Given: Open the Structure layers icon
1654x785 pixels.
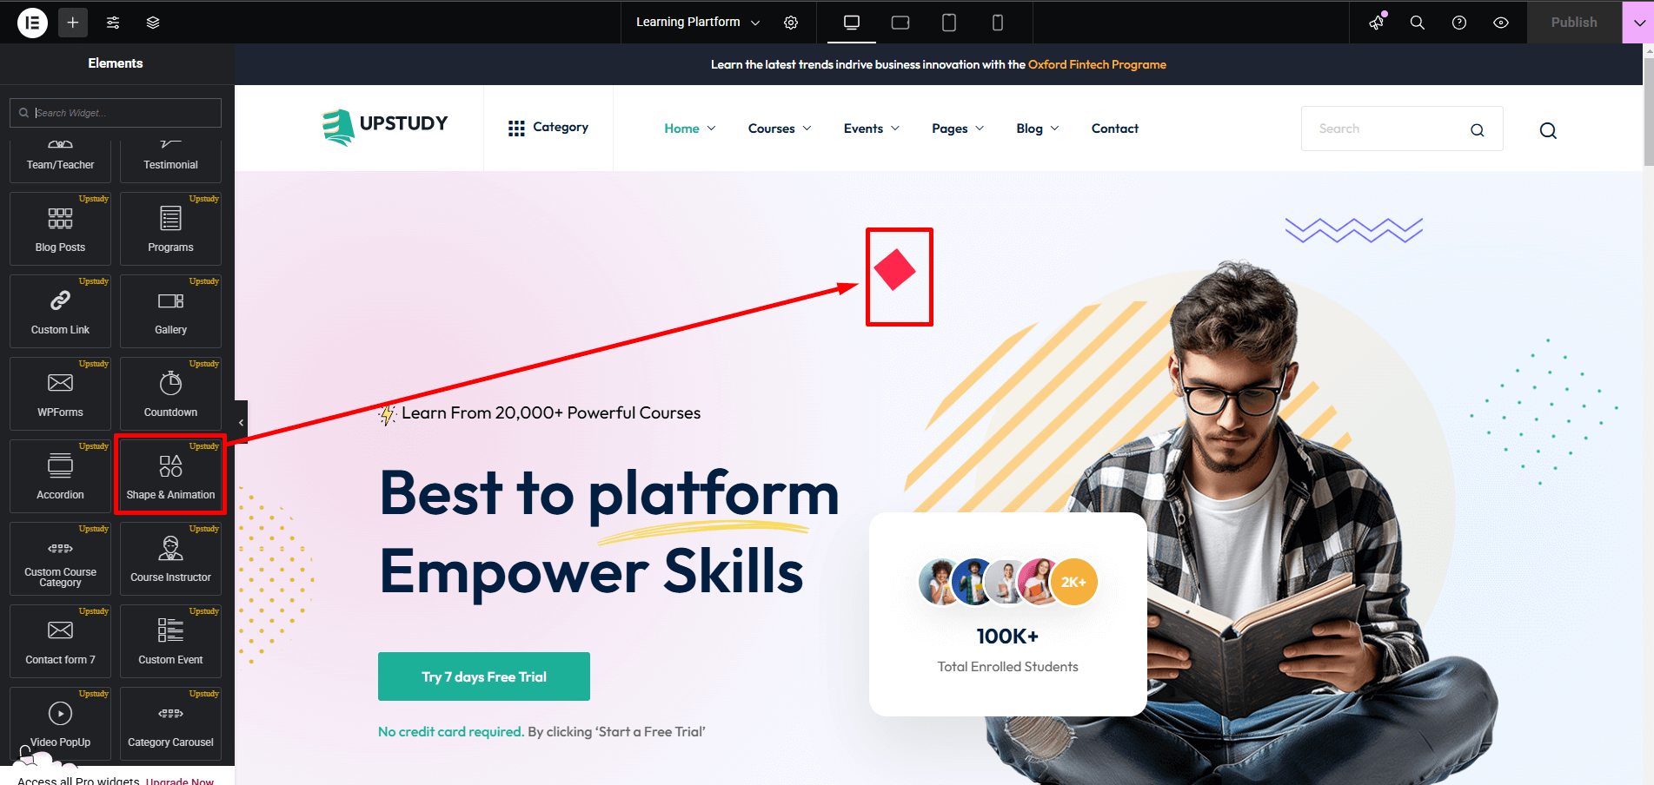Looking at the screenshot, I should tap(153, 23).
